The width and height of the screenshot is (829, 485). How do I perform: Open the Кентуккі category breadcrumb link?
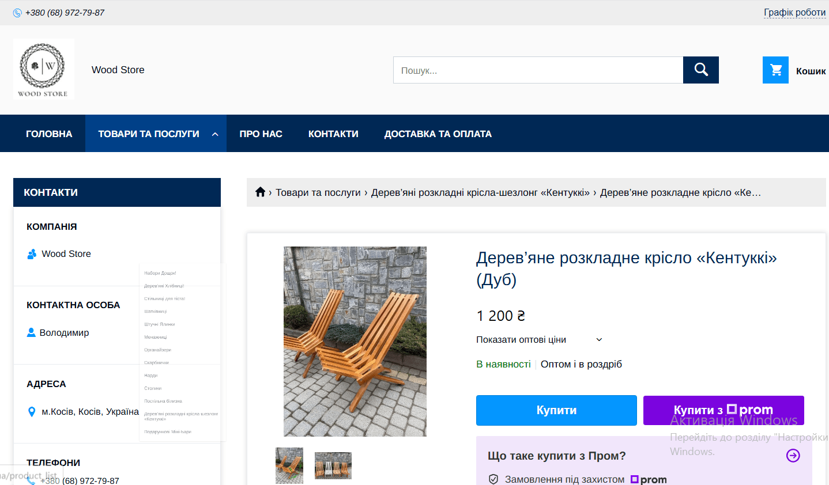pyautogui.click(x=480, y=192)
